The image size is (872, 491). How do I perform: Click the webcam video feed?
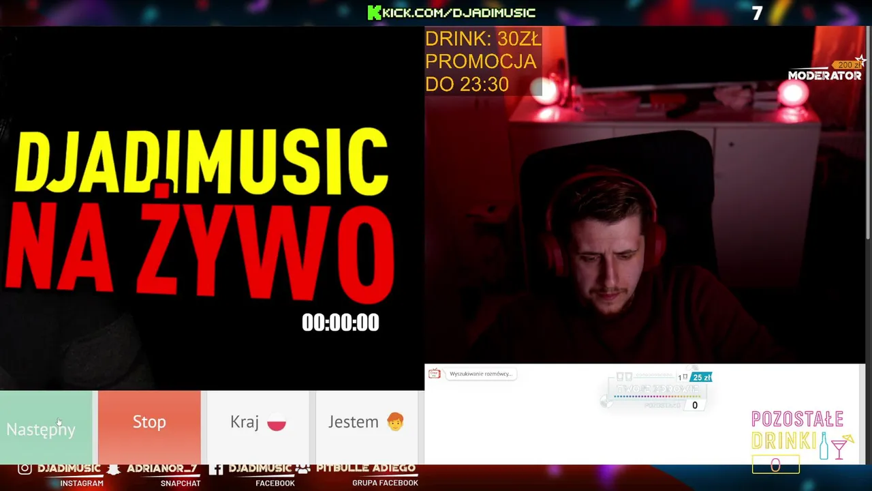tap(644, 195)
